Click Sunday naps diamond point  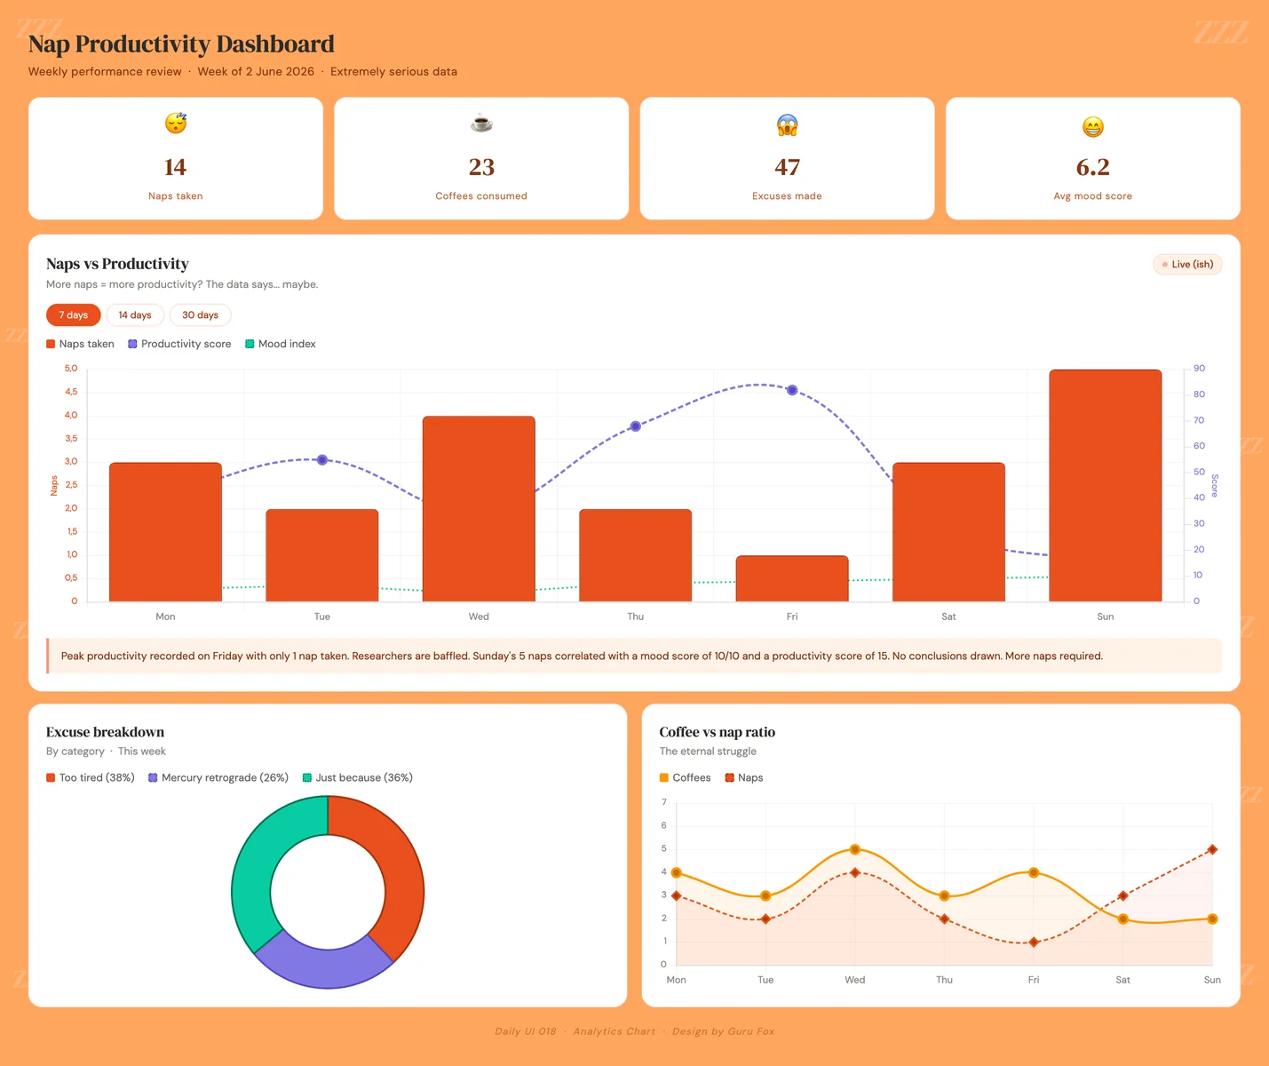[1212, 850]
